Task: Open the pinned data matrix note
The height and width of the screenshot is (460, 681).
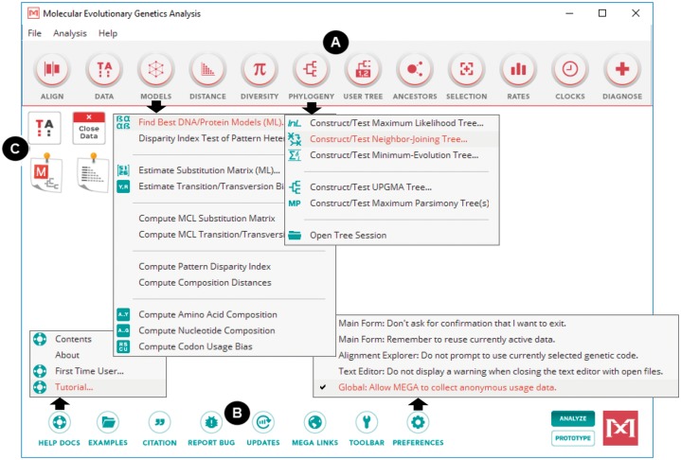Action: [93, 172]
